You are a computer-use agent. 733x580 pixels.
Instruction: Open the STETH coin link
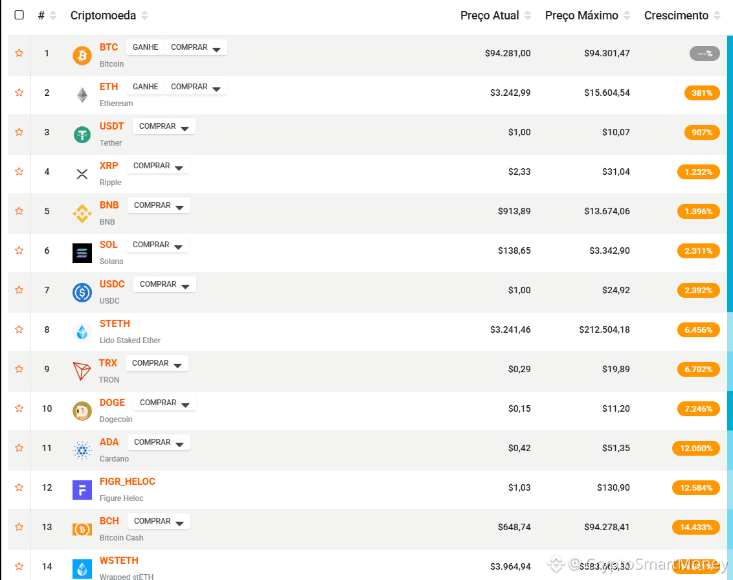115,324
